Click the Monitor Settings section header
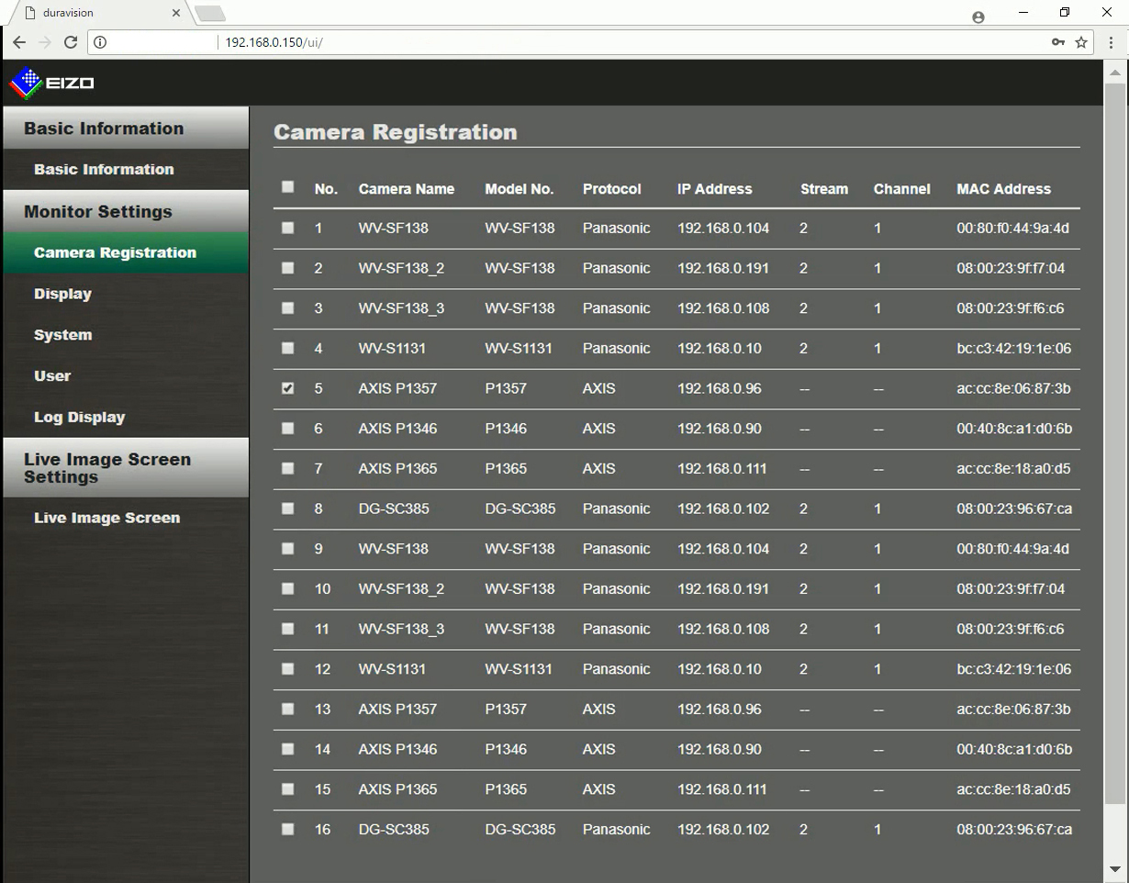This screenshot has width=1129, height=883. pos(126,211)
